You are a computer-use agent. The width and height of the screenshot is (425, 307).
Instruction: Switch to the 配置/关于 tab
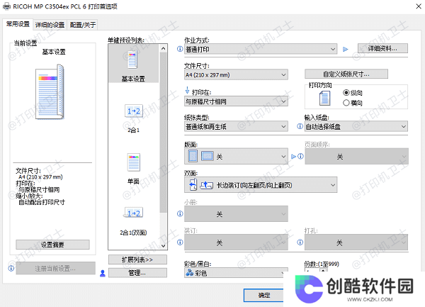tap(83, 25)
